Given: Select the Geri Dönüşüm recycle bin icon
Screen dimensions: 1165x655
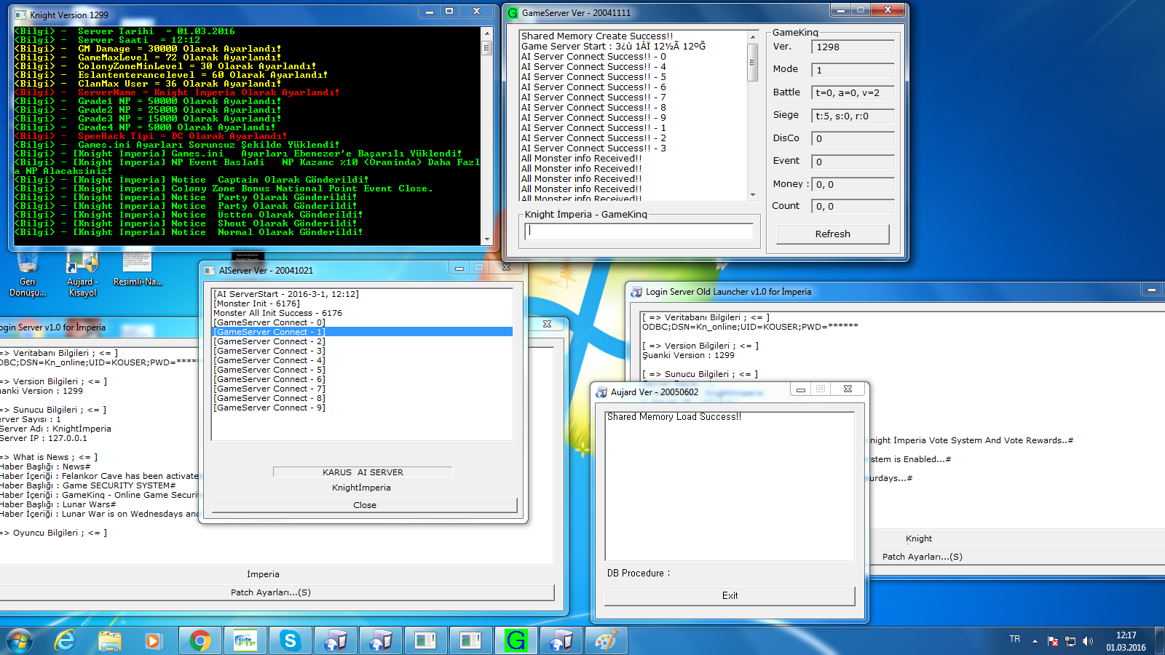Looking at the screenshot, I should (28, 275).
